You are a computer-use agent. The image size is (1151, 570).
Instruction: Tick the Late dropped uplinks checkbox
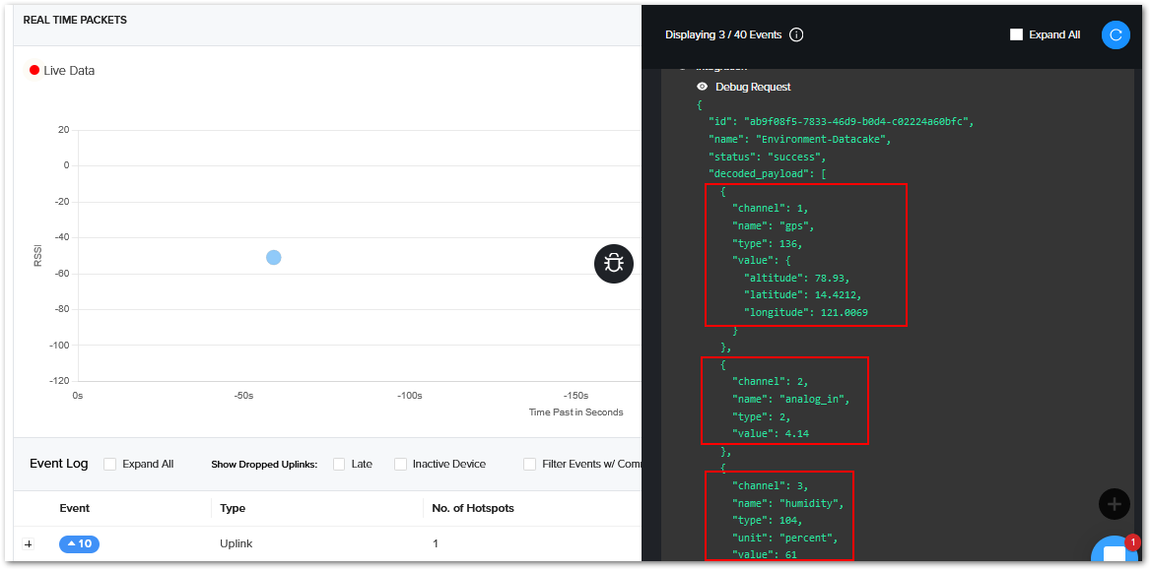[x=339, y=464]
